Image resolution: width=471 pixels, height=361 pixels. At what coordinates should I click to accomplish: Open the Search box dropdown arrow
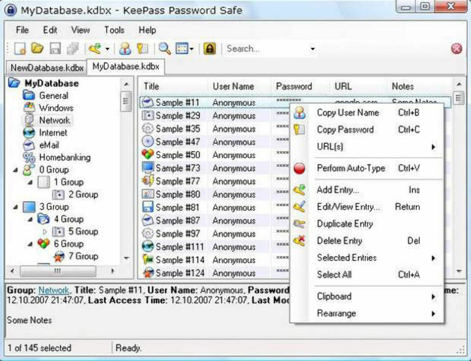313,49
